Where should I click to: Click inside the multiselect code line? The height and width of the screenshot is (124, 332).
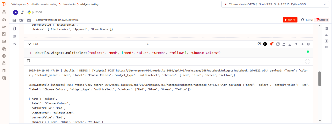(128, 53)
